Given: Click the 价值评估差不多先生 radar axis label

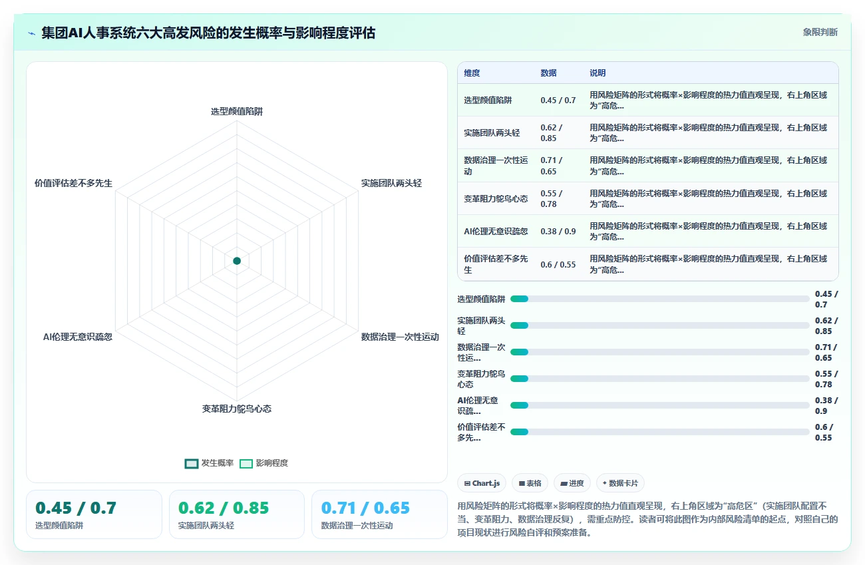Looking at the screenshot, I should click(x=73, y=183).
